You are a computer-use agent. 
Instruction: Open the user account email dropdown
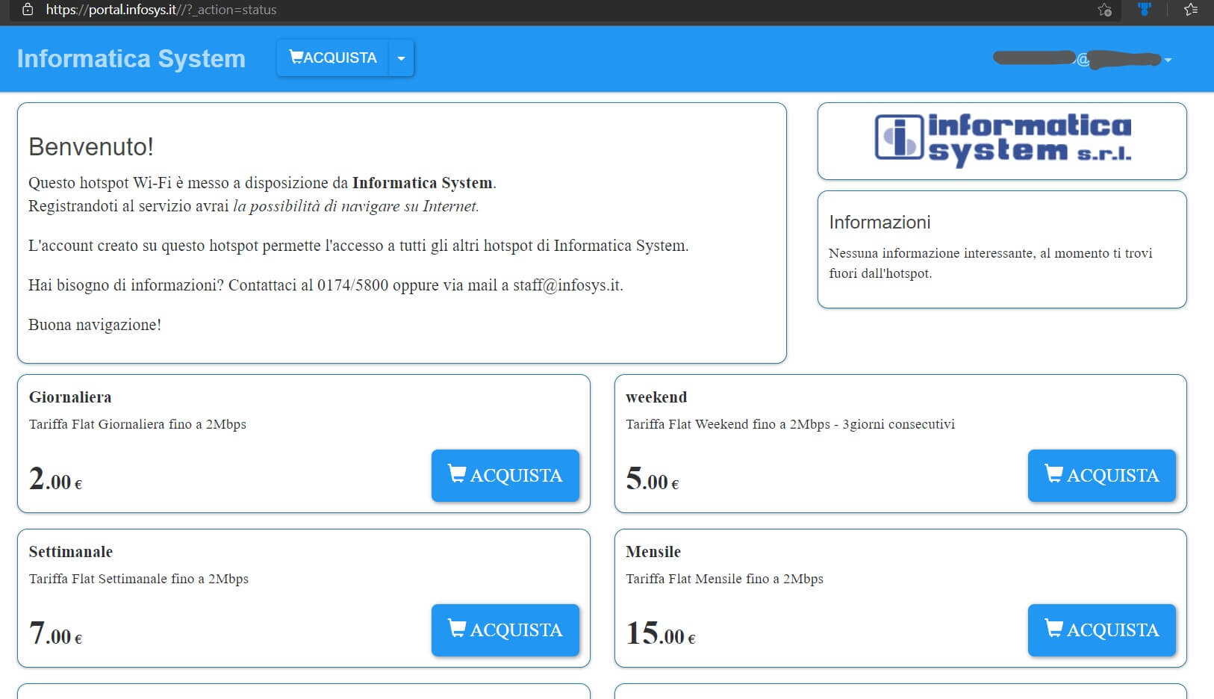(1082, 59)
